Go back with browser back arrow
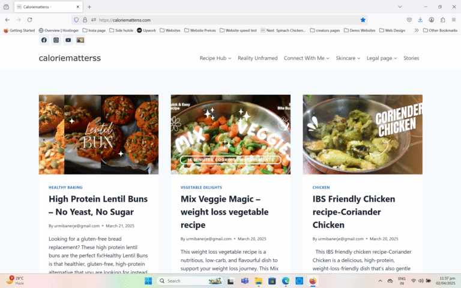Viewport: 461px width, 288px height. 7,20
